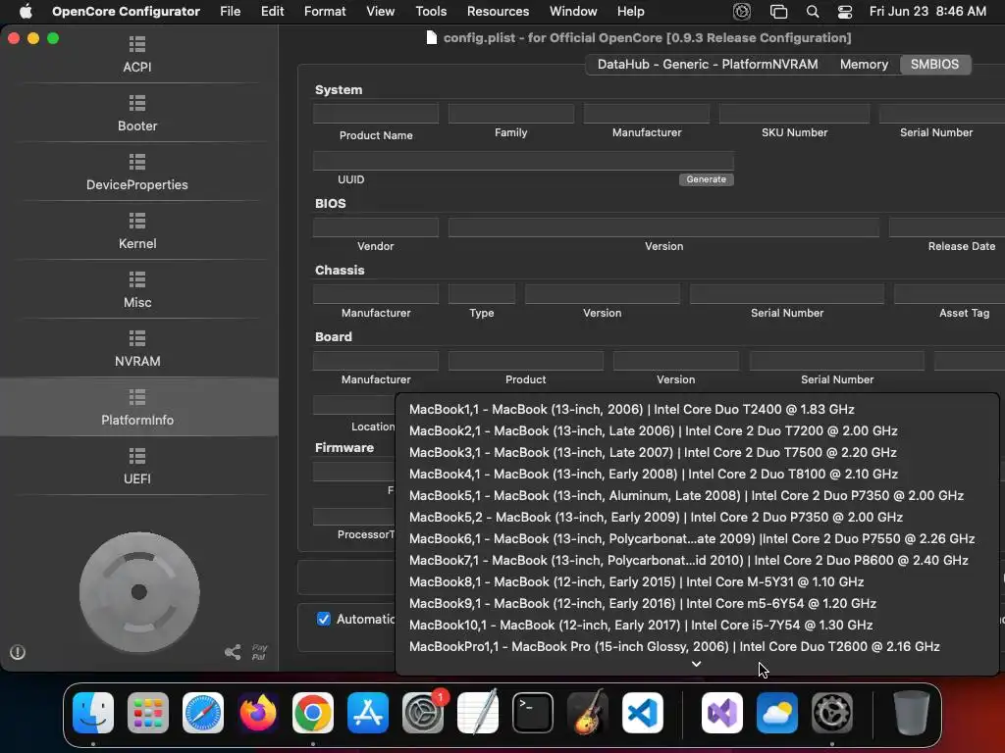Open the ACPI section in sidebar

tap(137, 55)
